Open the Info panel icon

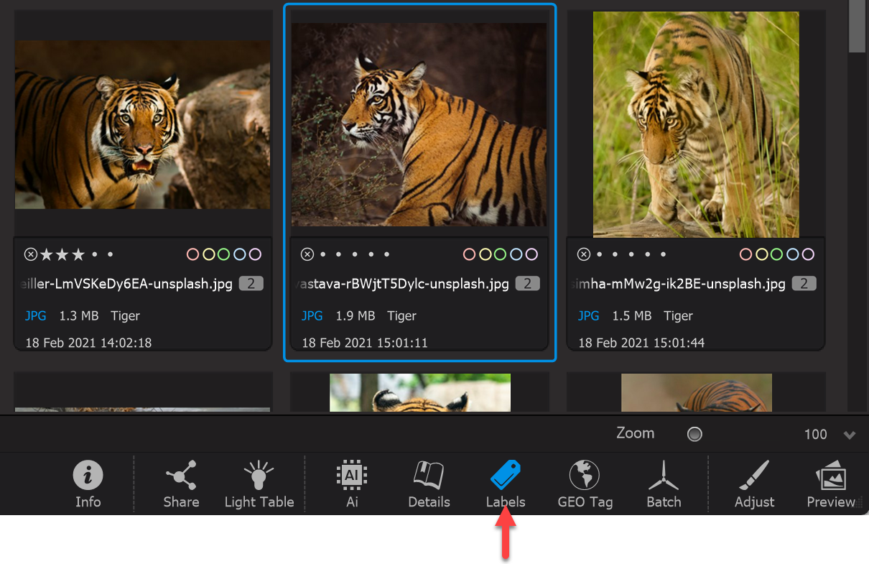tap(88, 476)
